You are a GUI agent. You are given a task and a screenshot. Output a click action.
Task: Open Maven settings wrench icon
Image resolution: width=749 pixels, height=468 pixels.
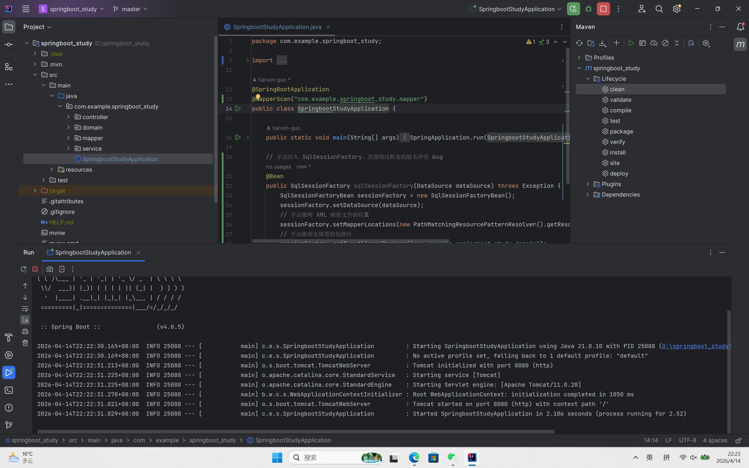pyautogui.click(x=706, y=43)
